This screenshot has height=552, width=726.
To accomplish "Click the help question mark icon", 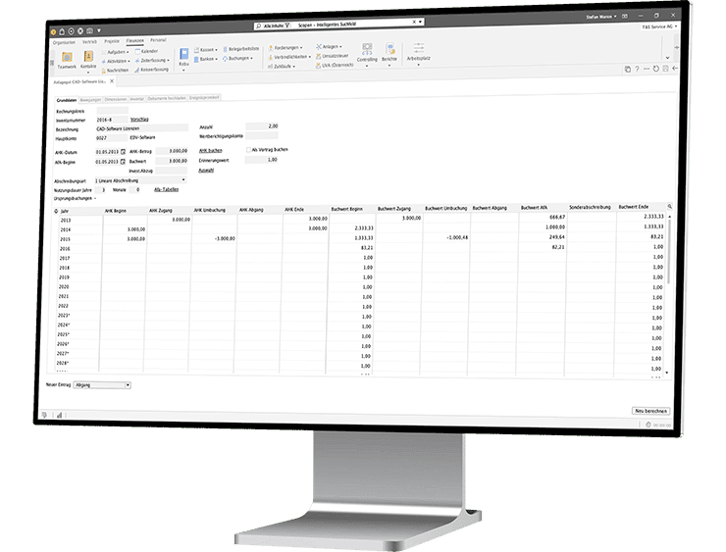I will pos(637,69).
